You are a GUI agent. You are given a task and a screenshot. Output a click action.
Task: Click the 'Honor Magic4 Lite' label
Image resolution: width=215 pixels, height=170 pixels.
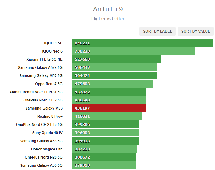(47, 149)
